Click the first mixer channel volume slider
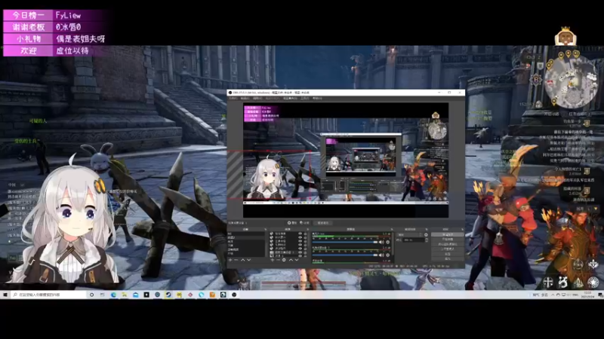This screenshot has height=339, width=604. click(x=345, y=242)
